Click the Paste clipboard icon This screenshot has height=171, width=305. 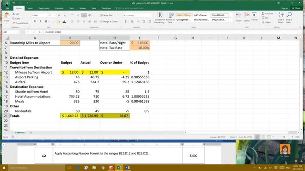(x=7, y=16)
